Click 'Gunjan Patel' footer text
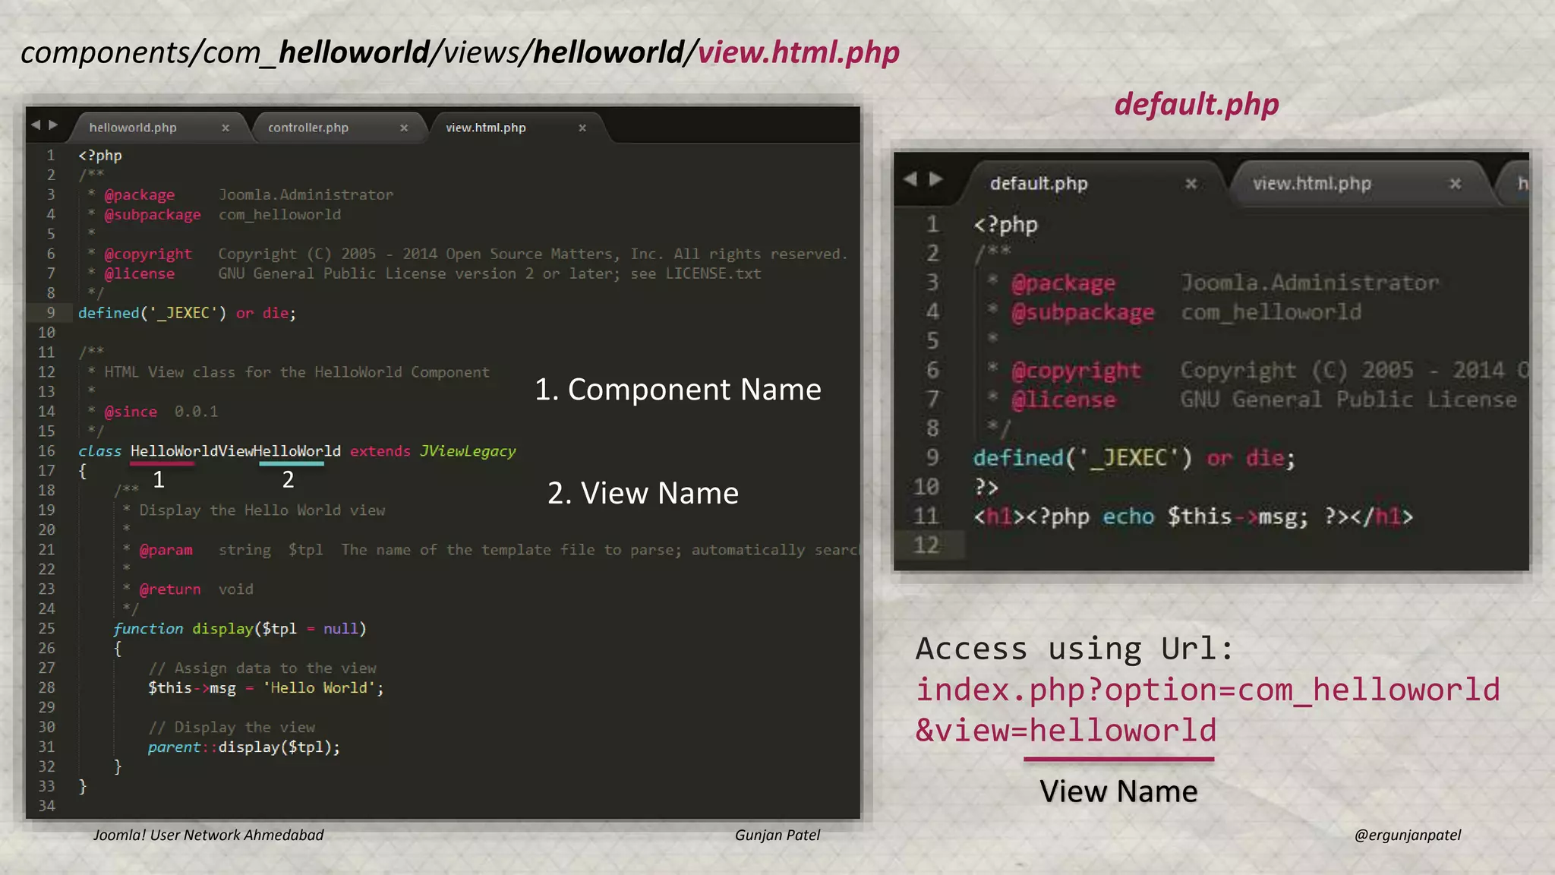Image resolution: width=1555 pixels, height=875 pixels. (x=777, y=835)
